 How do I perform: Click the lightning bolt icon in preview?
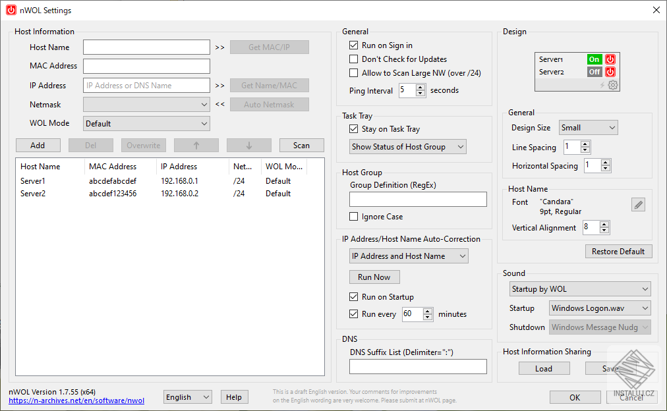click(x=602, y=85)
